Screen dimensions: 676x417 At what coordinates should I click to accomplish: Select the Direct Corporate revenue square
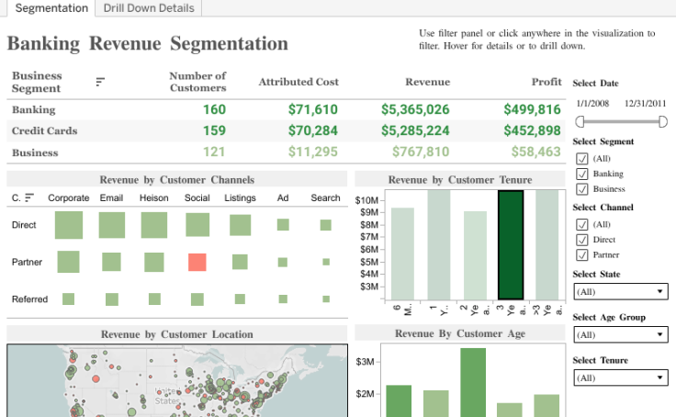pyautogui.click(x=69, y=225)
